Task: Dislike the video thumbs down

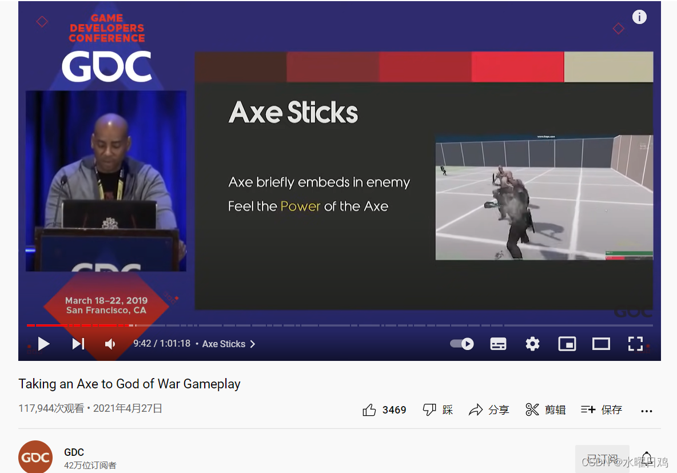Action: (429, 410)
